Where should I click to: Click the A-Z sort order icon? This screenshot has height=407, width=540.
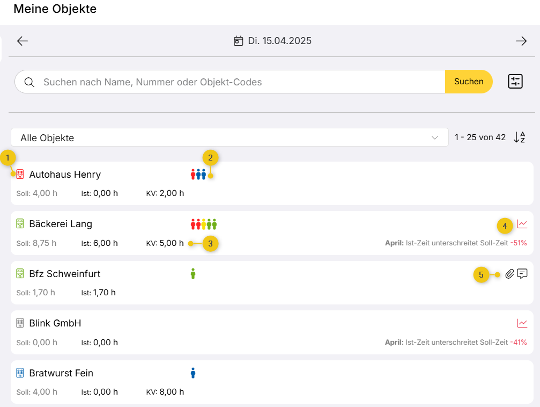click(x=519, y=137)
